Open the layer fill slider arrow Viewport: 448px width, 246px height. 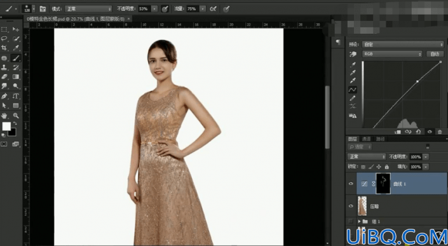[x=426, y=167]
